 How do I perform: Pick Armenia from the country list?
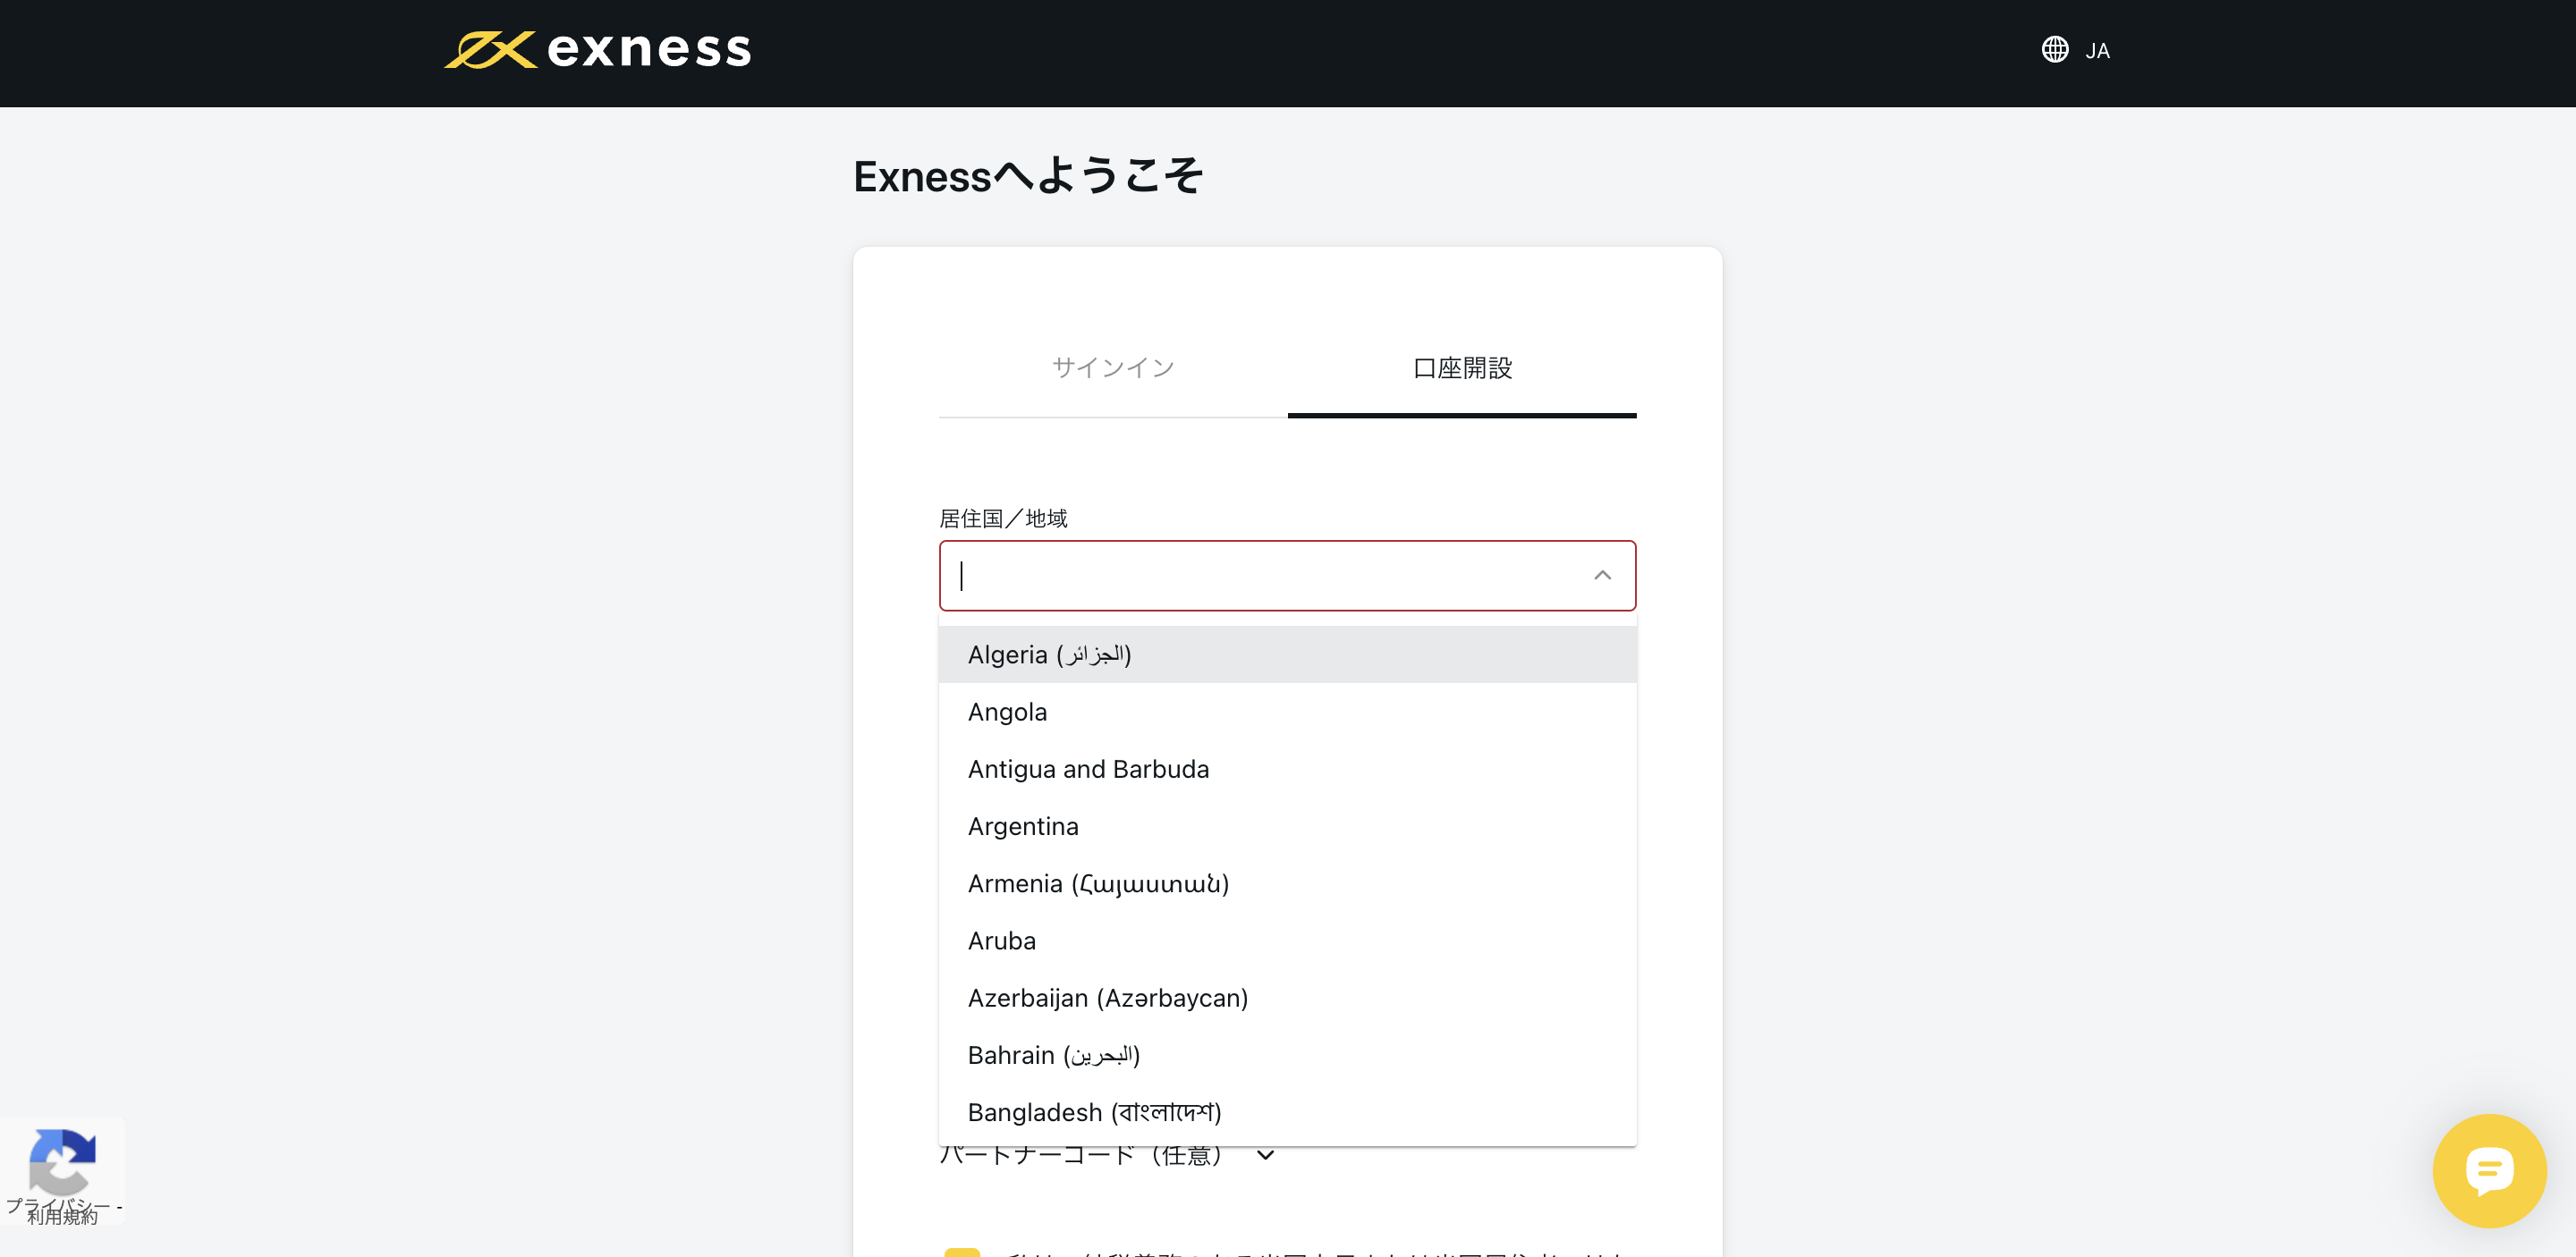click(x=1287, y=883)
